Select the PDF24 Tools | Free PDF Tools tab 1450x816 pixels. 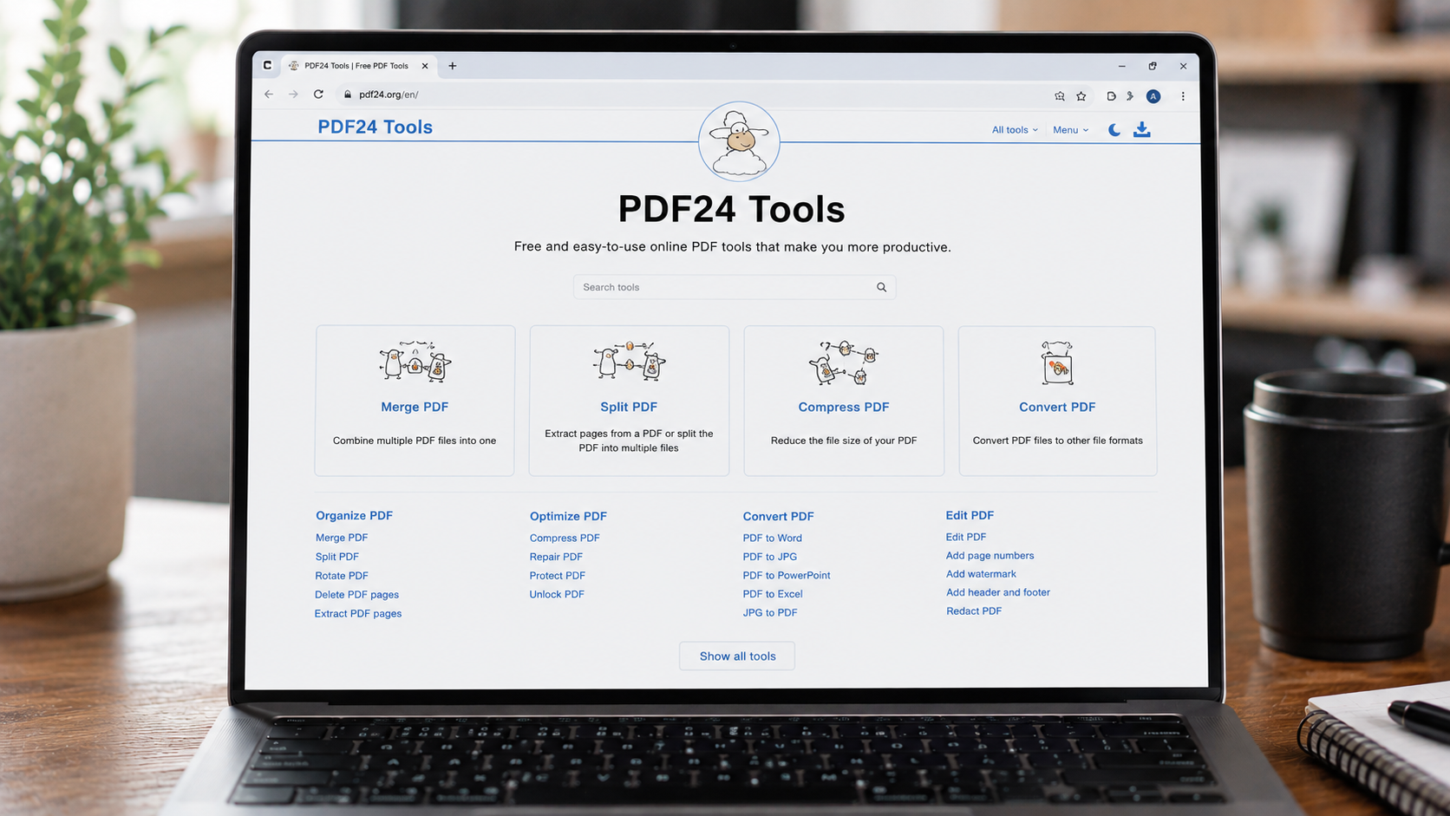(357, 66)
